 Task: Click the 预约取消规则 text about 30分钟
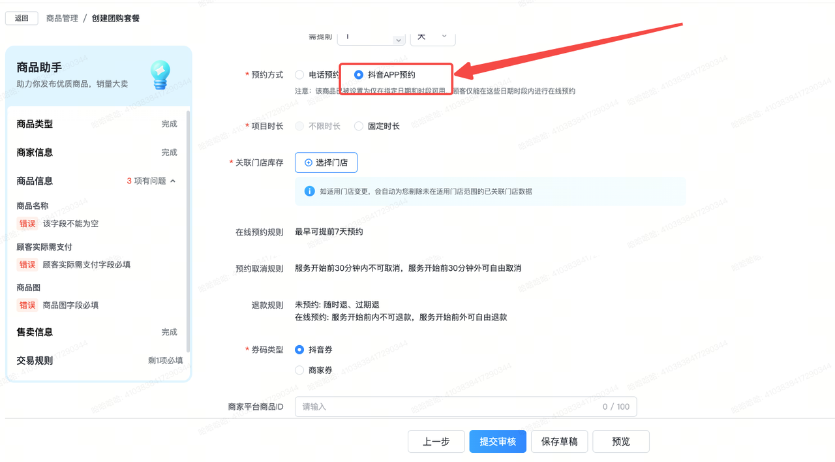408,268
